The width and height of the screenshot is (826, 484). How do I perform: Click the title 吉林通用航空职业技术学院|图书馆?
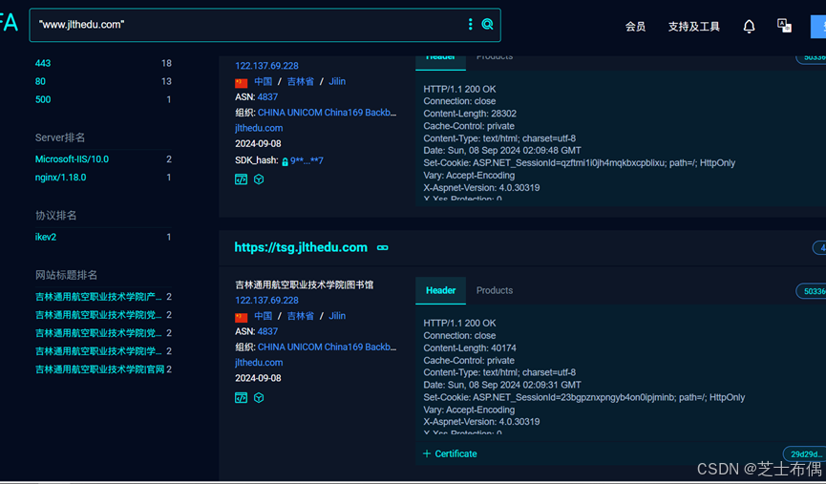(x=304, y=284)
